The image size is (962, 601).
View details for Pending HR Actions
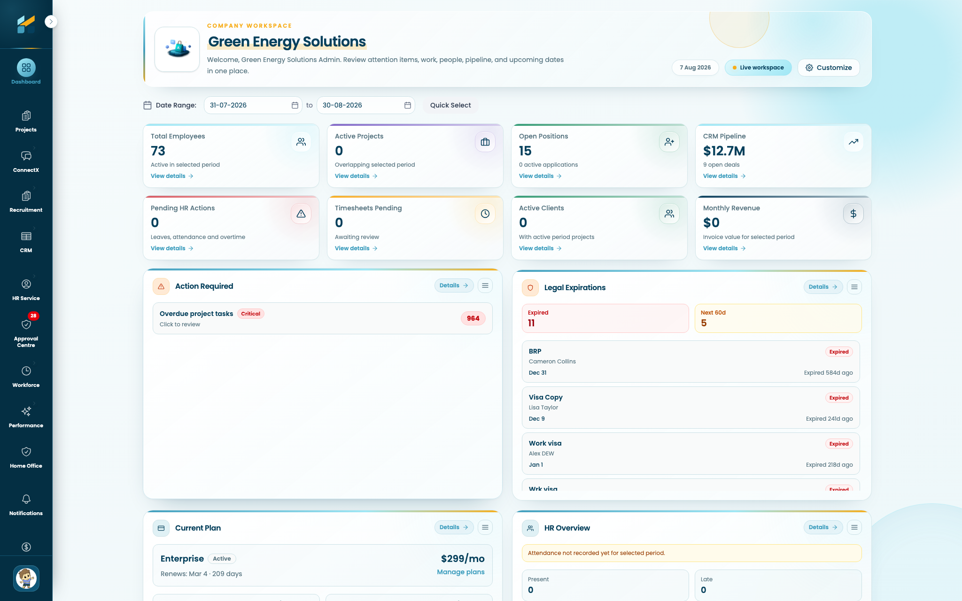(172, 248)
